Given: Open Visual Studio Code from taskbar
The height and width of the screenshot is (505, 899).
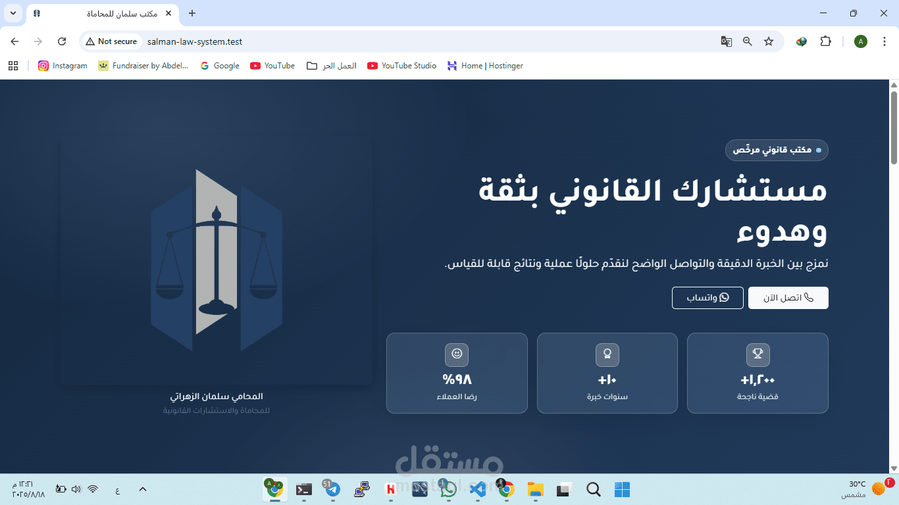Looking at the screenshot, I should 478,489.
